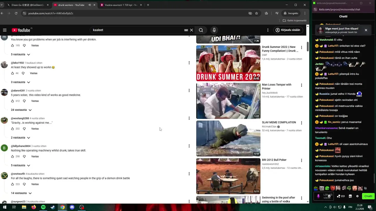Open Discord from the taskbar
Viewport: 376px width, 211px height.
coord(72,207)
